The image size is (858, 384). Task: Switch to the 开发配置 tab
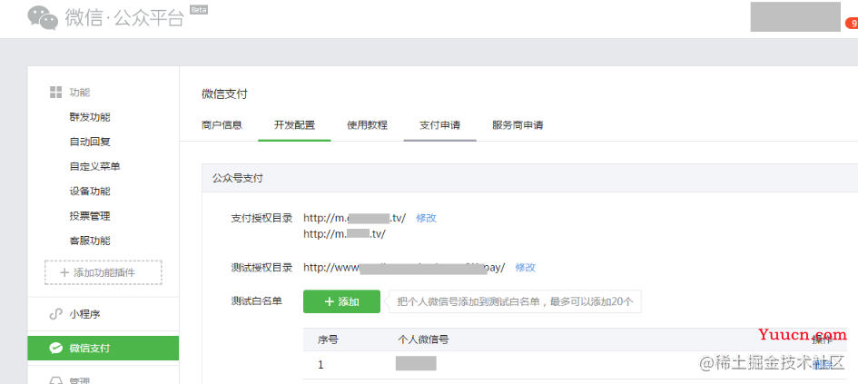click(x=294, y=124)
